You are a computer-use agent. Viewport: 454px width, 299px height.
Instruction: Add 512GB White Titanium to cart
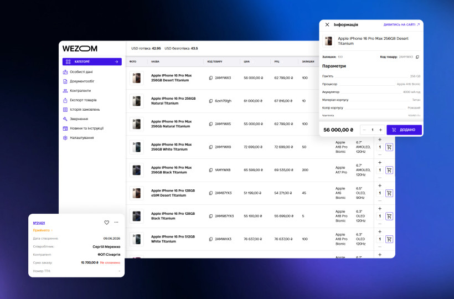click(x=389, y=239)
